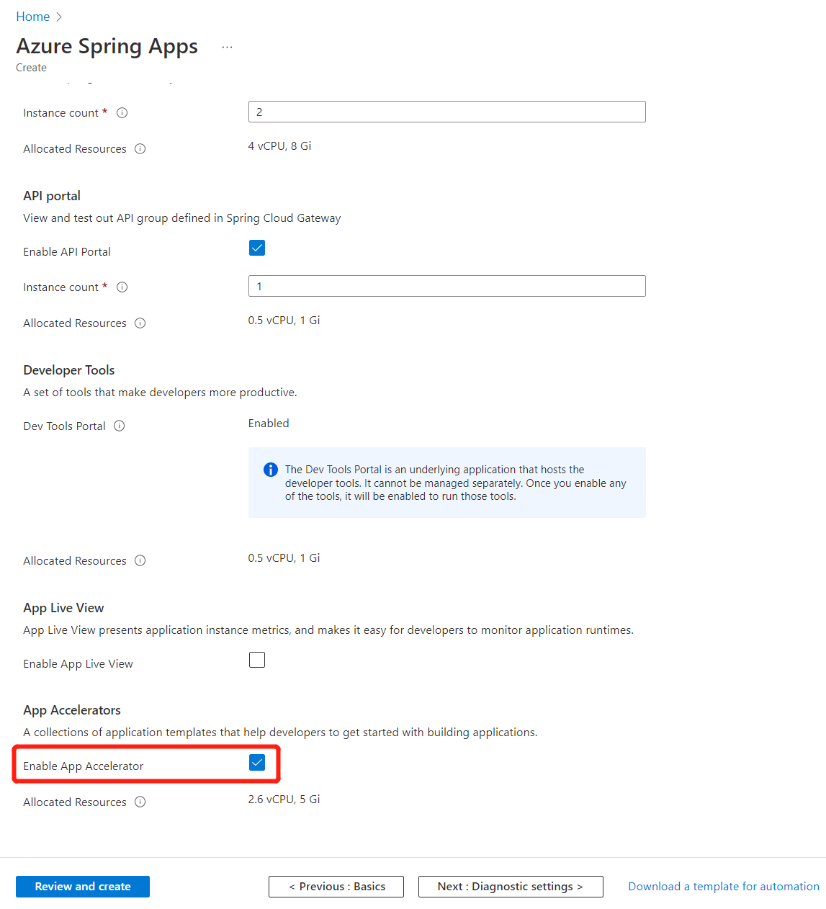
Task: Show info for gateway Allocated Resources (4 vCPU)
Action: 140,149
